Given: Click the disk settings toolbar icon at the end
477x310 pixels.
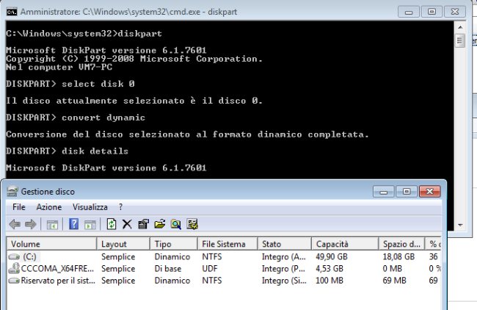Looking at the screenshot, I should click(x=192, y=224).
